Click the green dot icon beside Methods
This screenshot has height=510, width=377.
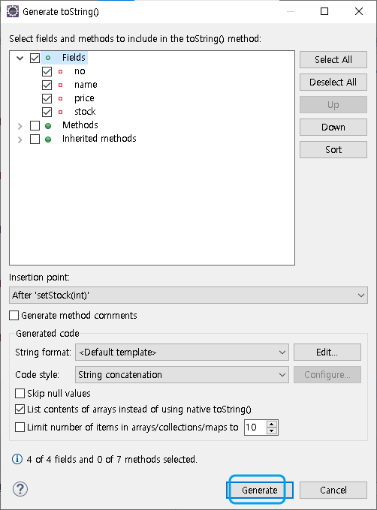(x=48, y=125)
